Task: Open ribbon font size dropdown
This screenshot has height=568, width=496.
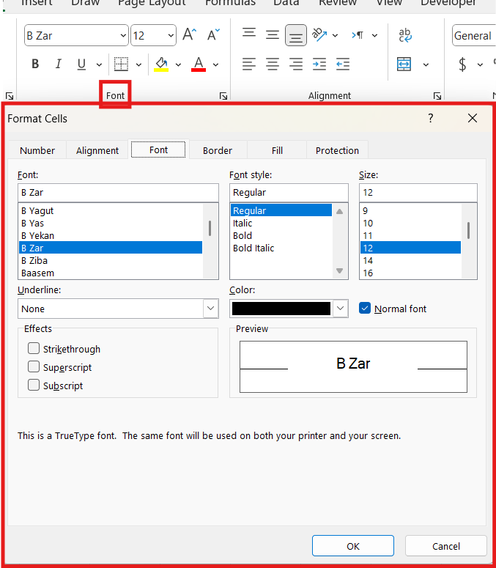Action: click(171, 35)
